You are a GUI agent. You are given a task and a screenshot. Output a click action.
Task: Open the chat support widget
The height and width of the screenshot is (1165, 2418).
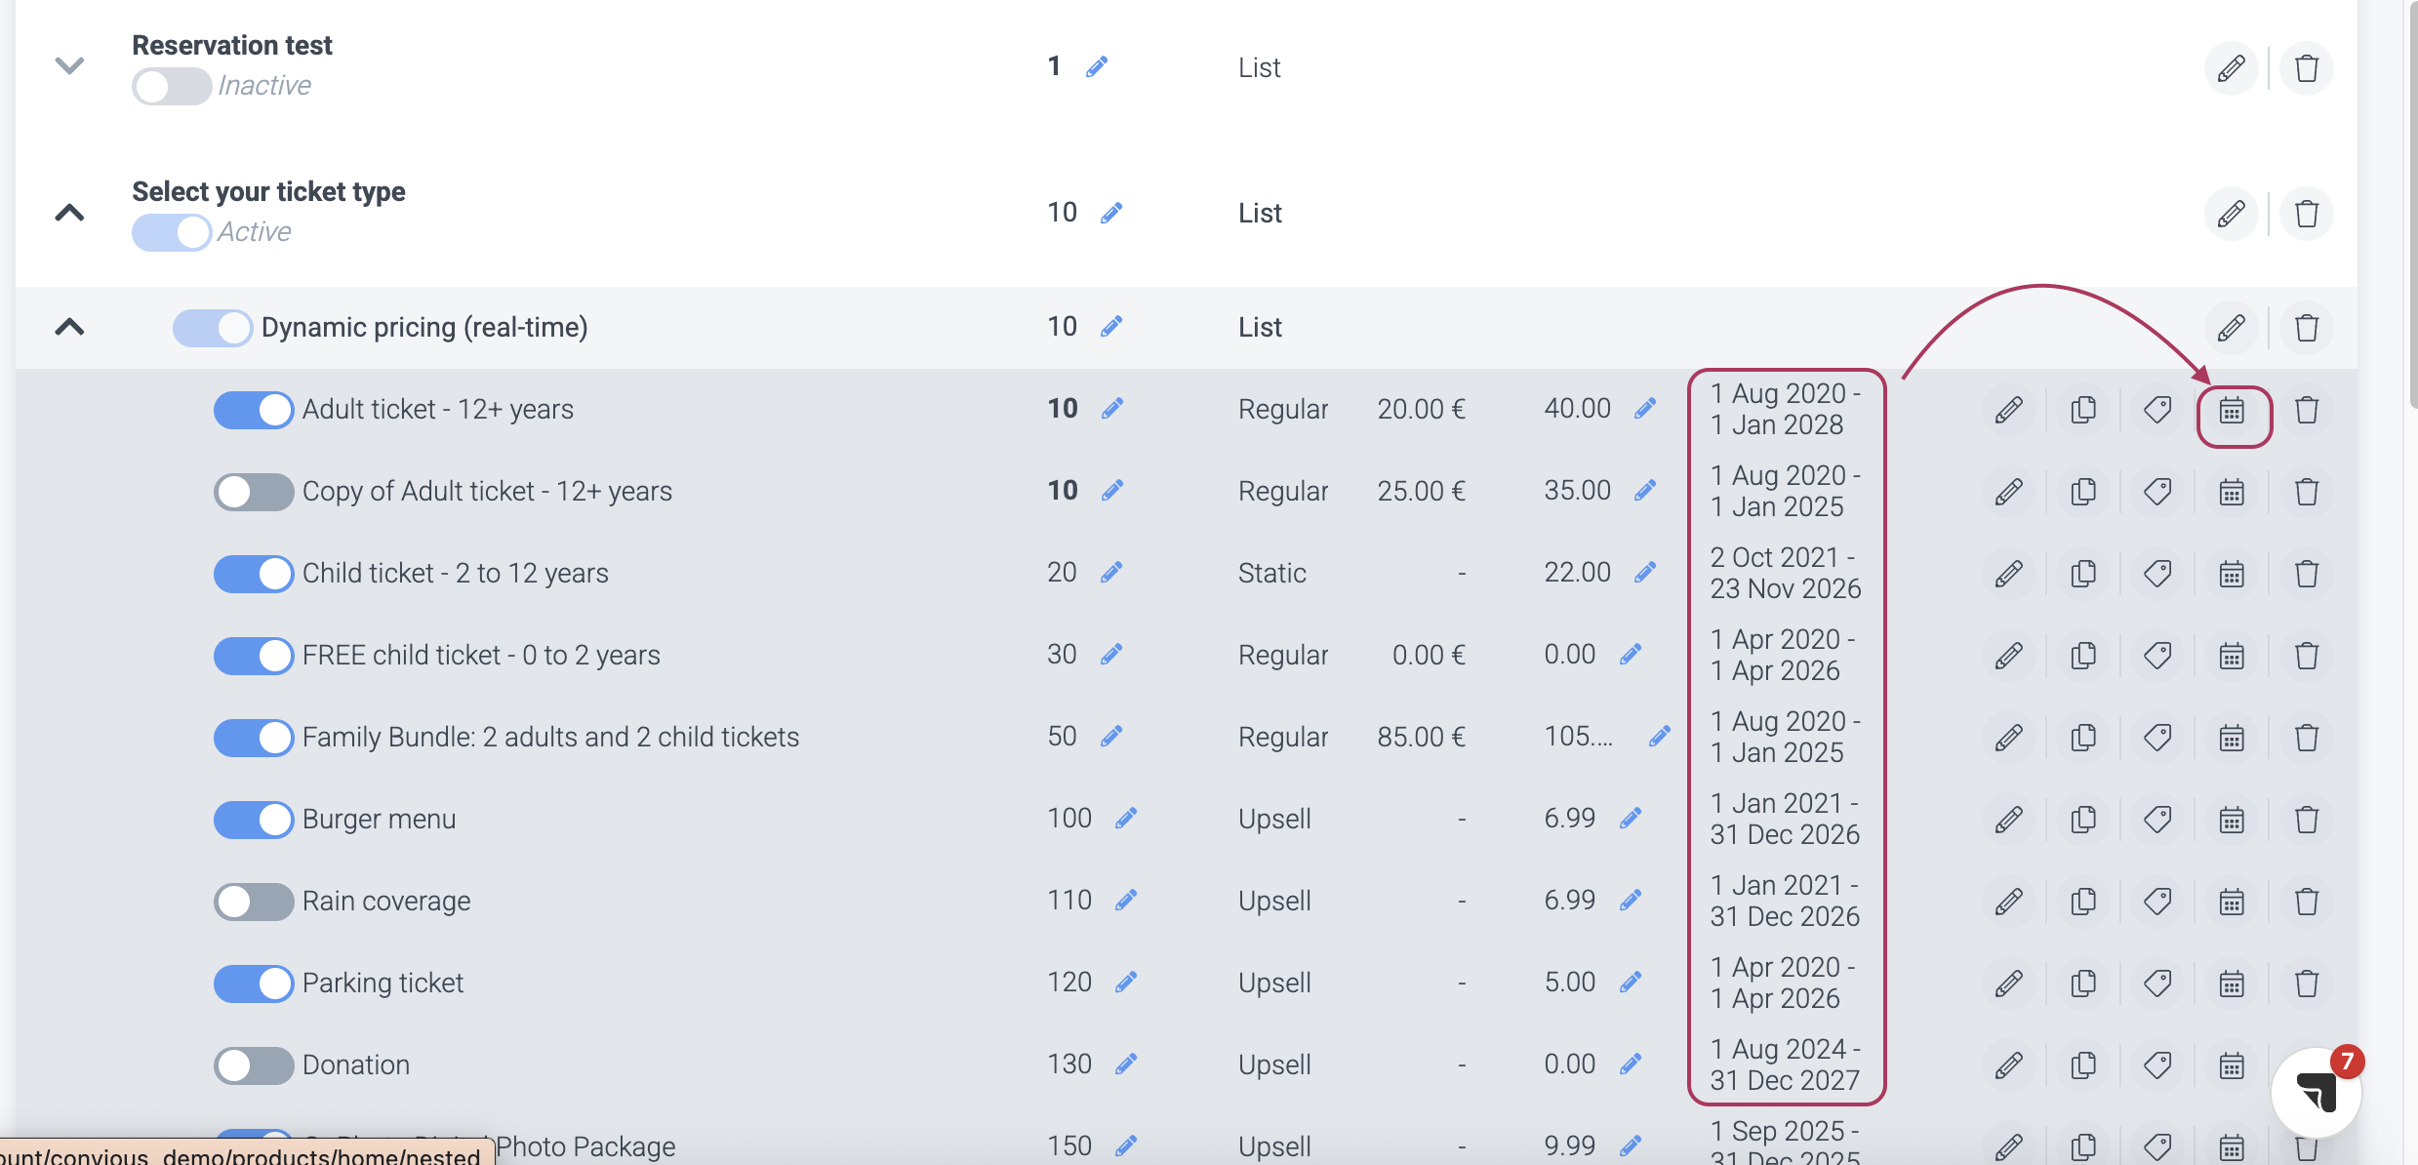coord(2316,1093)
